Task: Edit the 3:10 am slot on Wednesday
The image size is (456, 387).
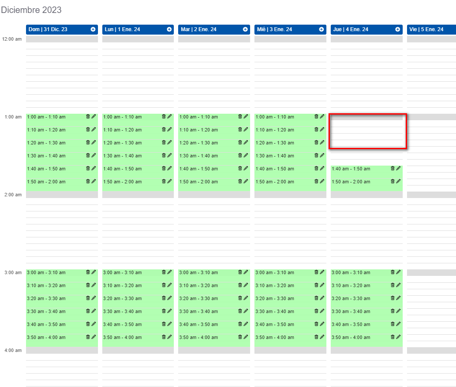Action: point(322,285)
